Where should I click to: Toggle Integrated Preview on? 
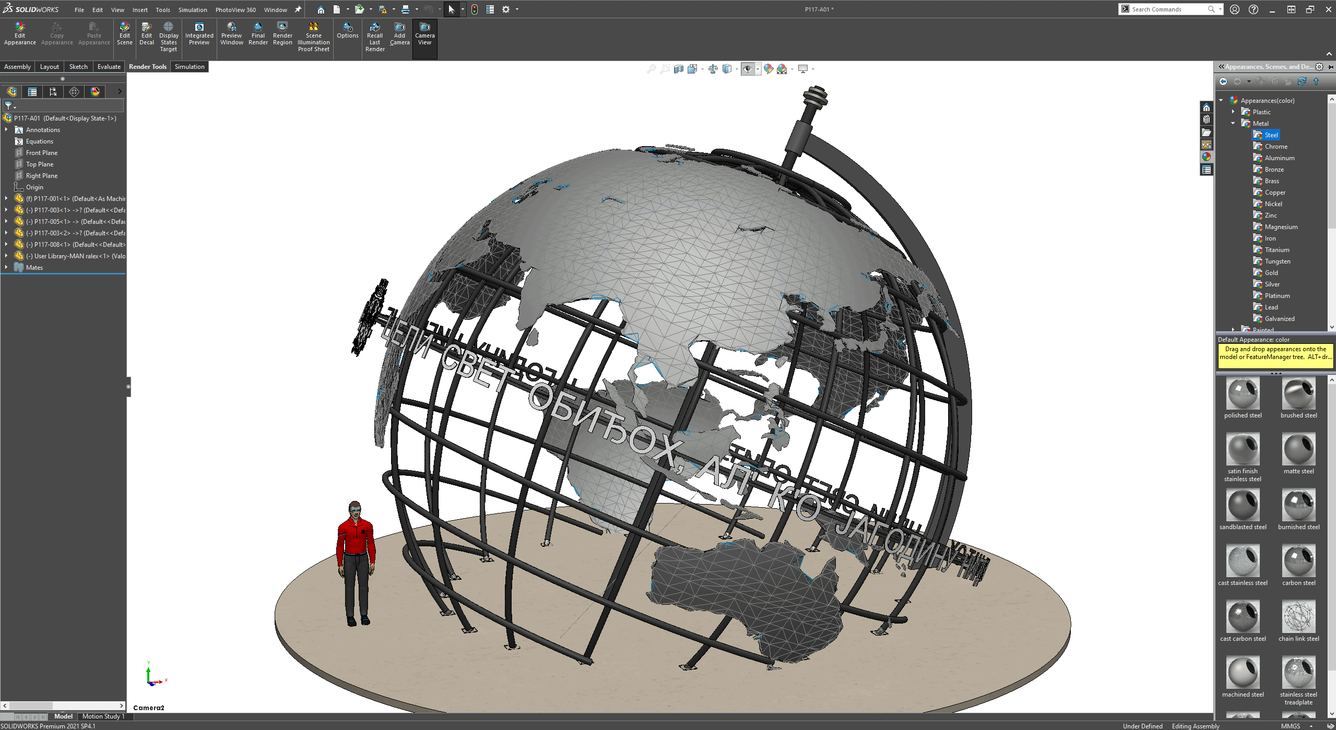[x=199, y=34]
